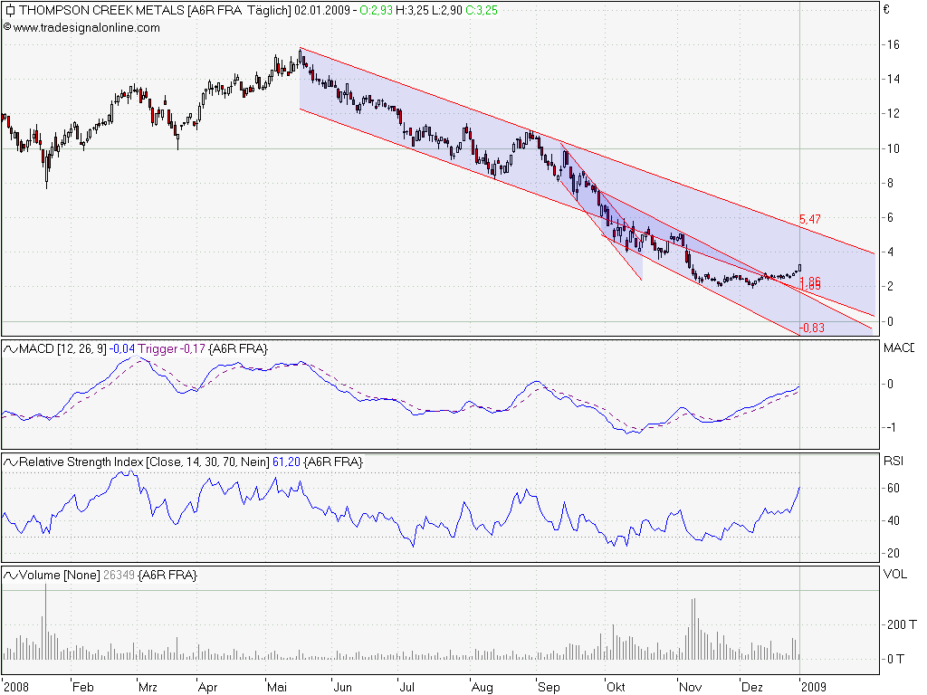
Task: Click the -0,83 lower channel label
Action: click(811, 327)
